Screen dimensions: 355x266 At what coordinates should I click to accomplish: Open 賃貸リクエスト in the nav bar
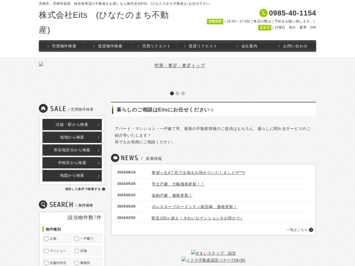coord(201,46)
